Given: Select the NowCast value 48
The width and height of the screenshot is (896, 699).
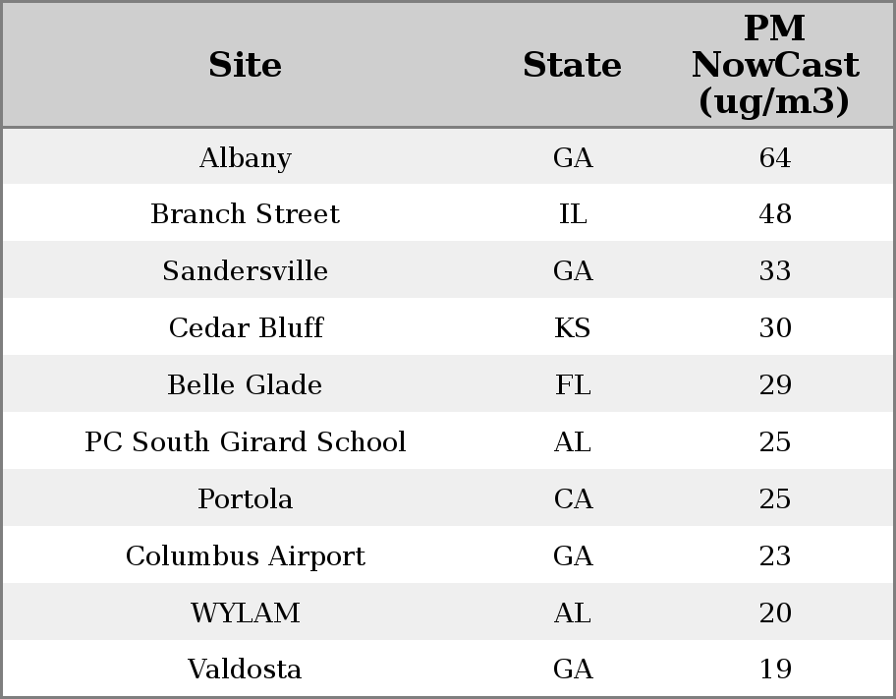Looking at the screenshot, I should pos(775,214).
